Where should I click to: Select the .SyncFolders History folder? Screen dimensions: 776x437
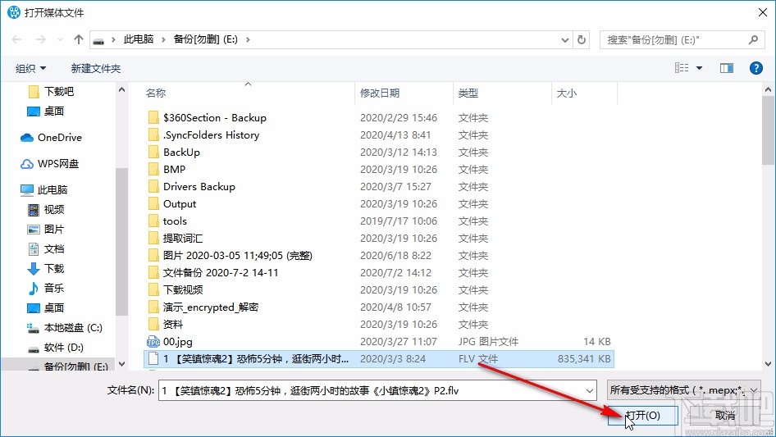coord(211,135)
